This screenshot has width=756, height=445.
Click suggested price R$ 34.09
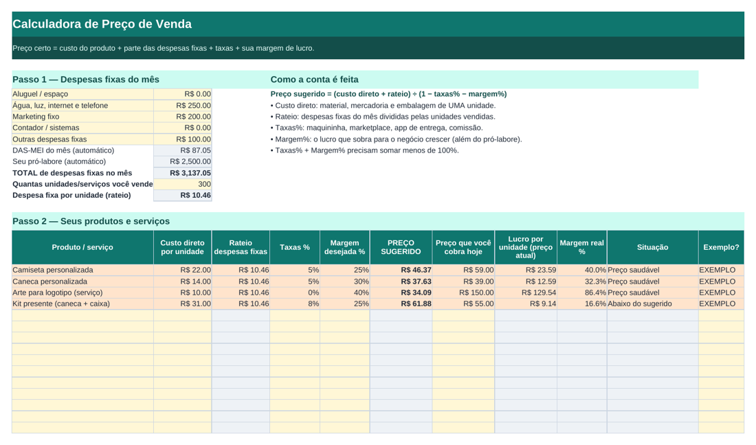tap(401, 293)
